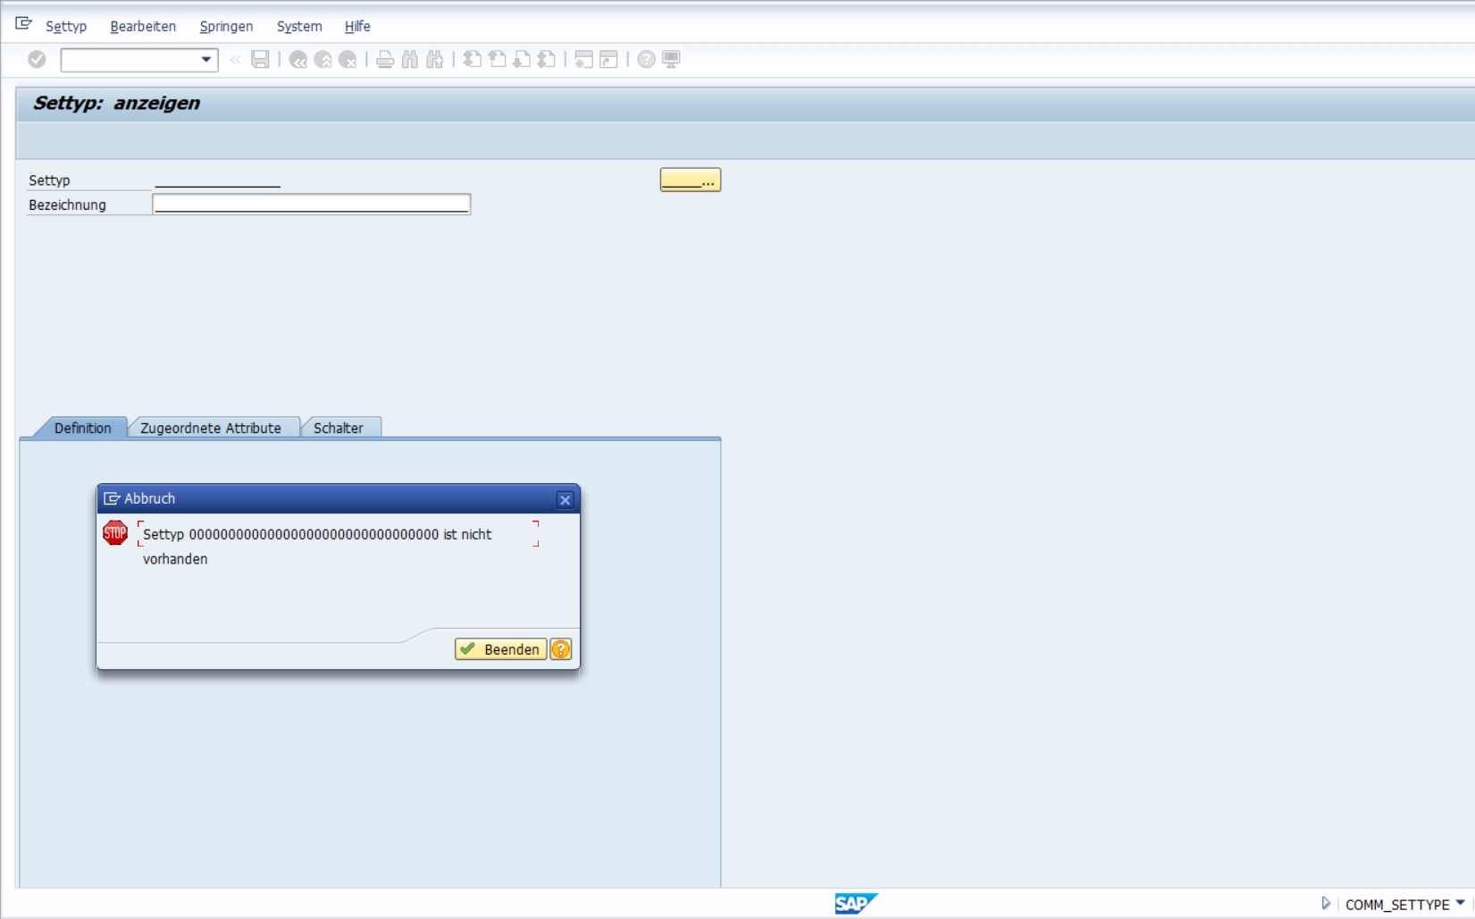This screenshot has width=1475, height=919.
Task: Click the Save diskette icon
Action: [260, 60]
